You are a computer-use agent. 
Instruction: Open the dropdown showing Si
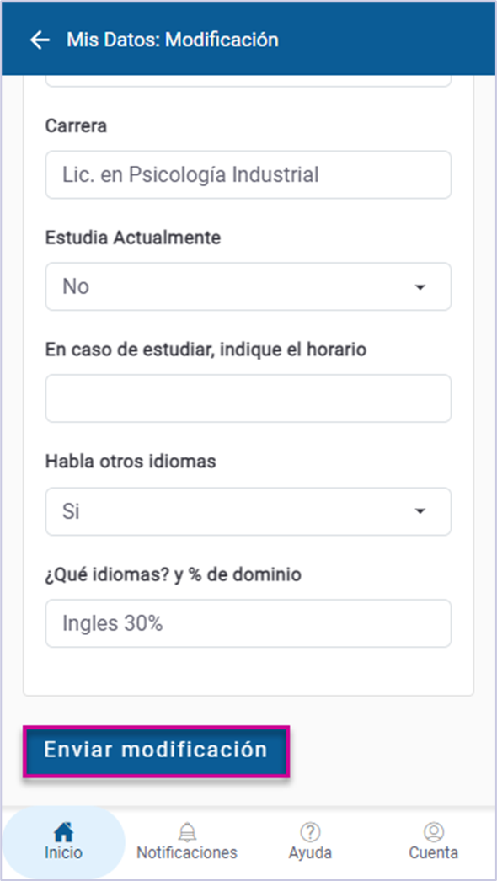[248, 511]
